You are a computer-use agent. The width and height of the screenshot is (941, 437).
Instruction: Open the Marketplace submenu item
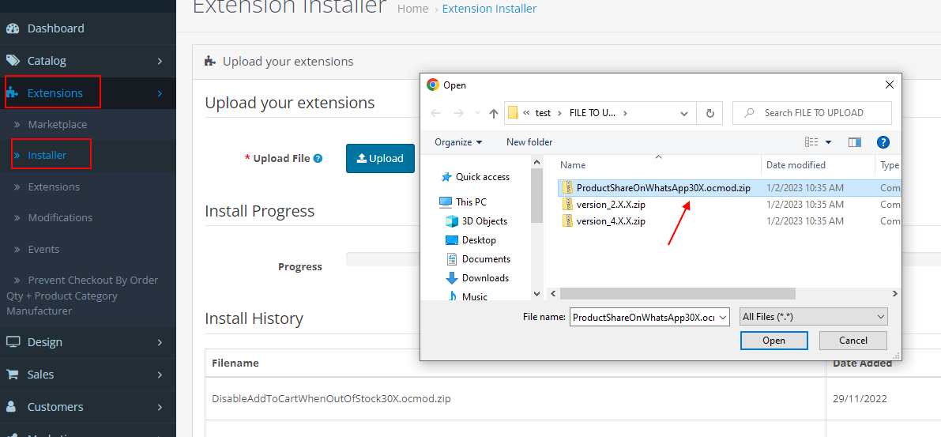coord(57,125)
